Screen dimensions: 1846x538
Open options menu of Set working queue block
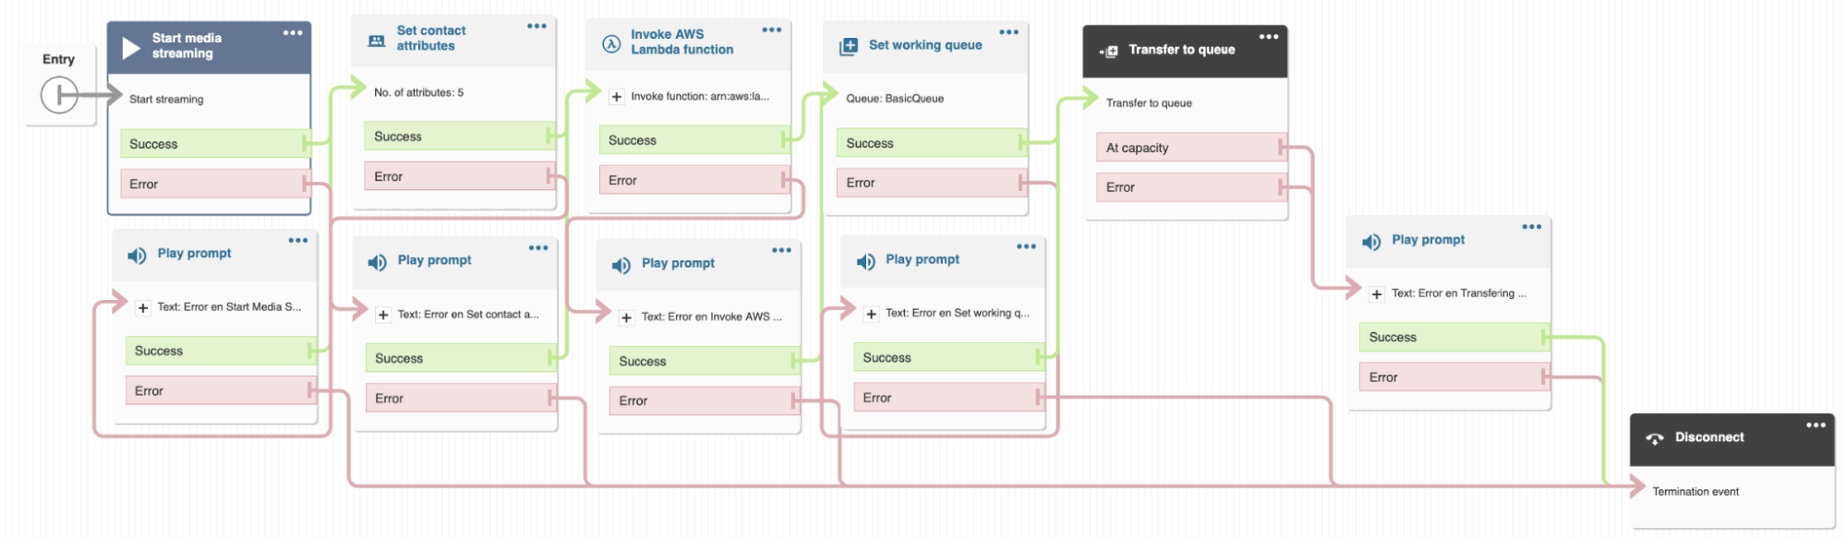(1009, 32)
